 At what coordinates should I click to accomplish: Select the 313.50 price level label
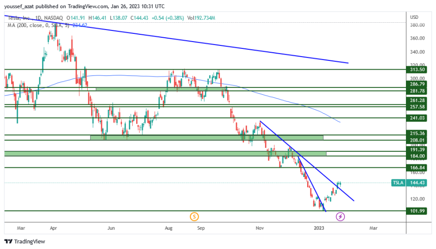click(x=418, y=70)
